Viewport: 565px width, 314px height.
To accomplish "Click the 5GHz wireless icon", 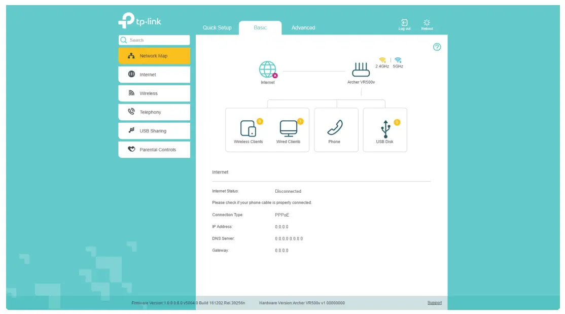I will pyautogui.click(x=398, y=60).
